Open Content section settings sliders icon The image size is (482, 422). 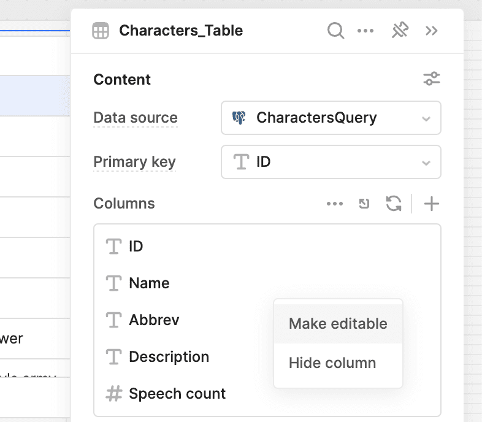click(432, 79)
